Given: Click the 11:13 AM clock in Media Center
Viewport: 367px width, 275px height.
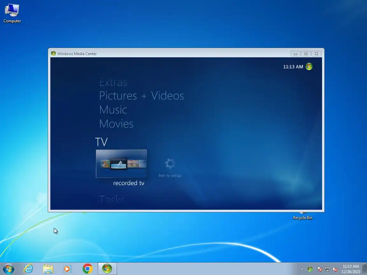Looking at the screenshot, I should point(293,67).
